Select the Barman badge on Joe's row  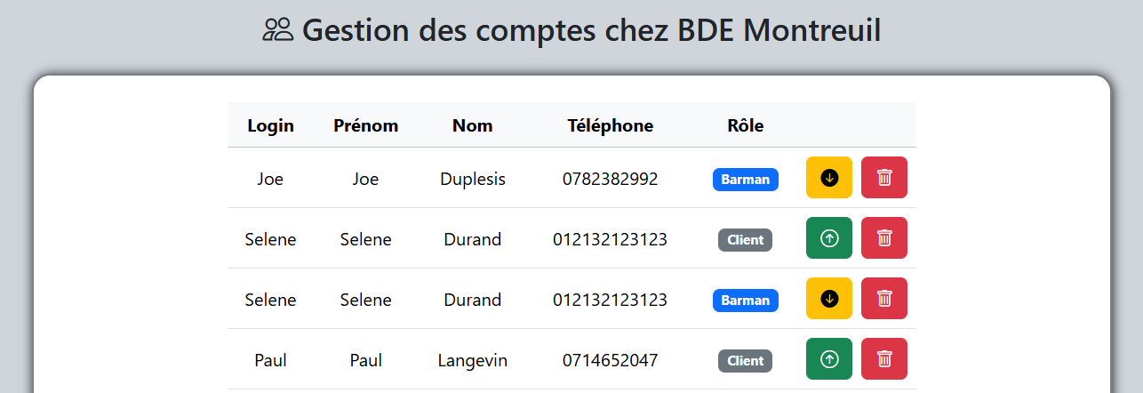(x=745, y=180)
